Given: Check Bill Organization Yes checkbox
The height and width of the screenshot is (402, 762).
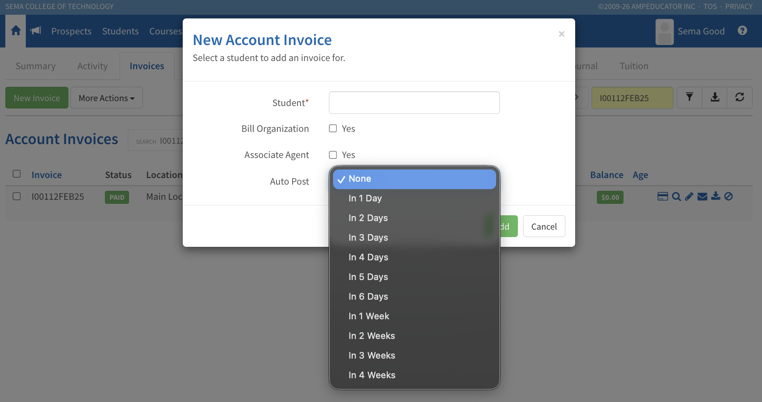Looking at the screenshot, I should 333,129.
